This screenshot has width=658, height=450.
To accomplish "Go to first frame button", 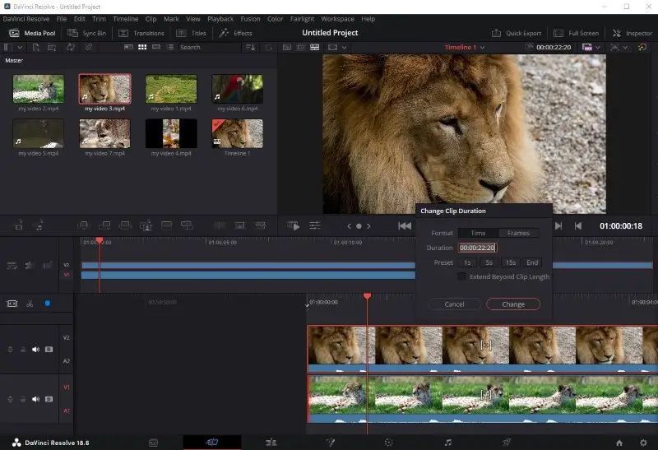I will click(405, 226).
